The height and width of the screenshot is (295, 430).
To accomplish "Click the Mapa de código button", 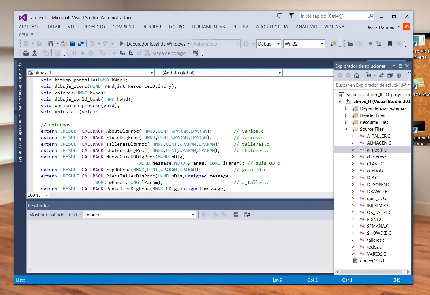I will [x=165, y=53].
